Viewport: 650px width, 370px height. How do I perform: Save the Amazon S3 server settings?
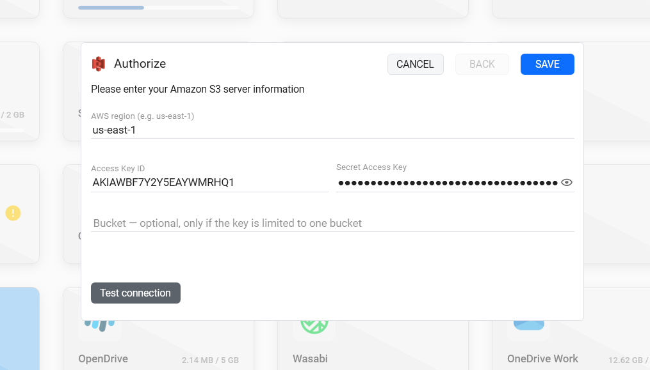coord(547,64)
